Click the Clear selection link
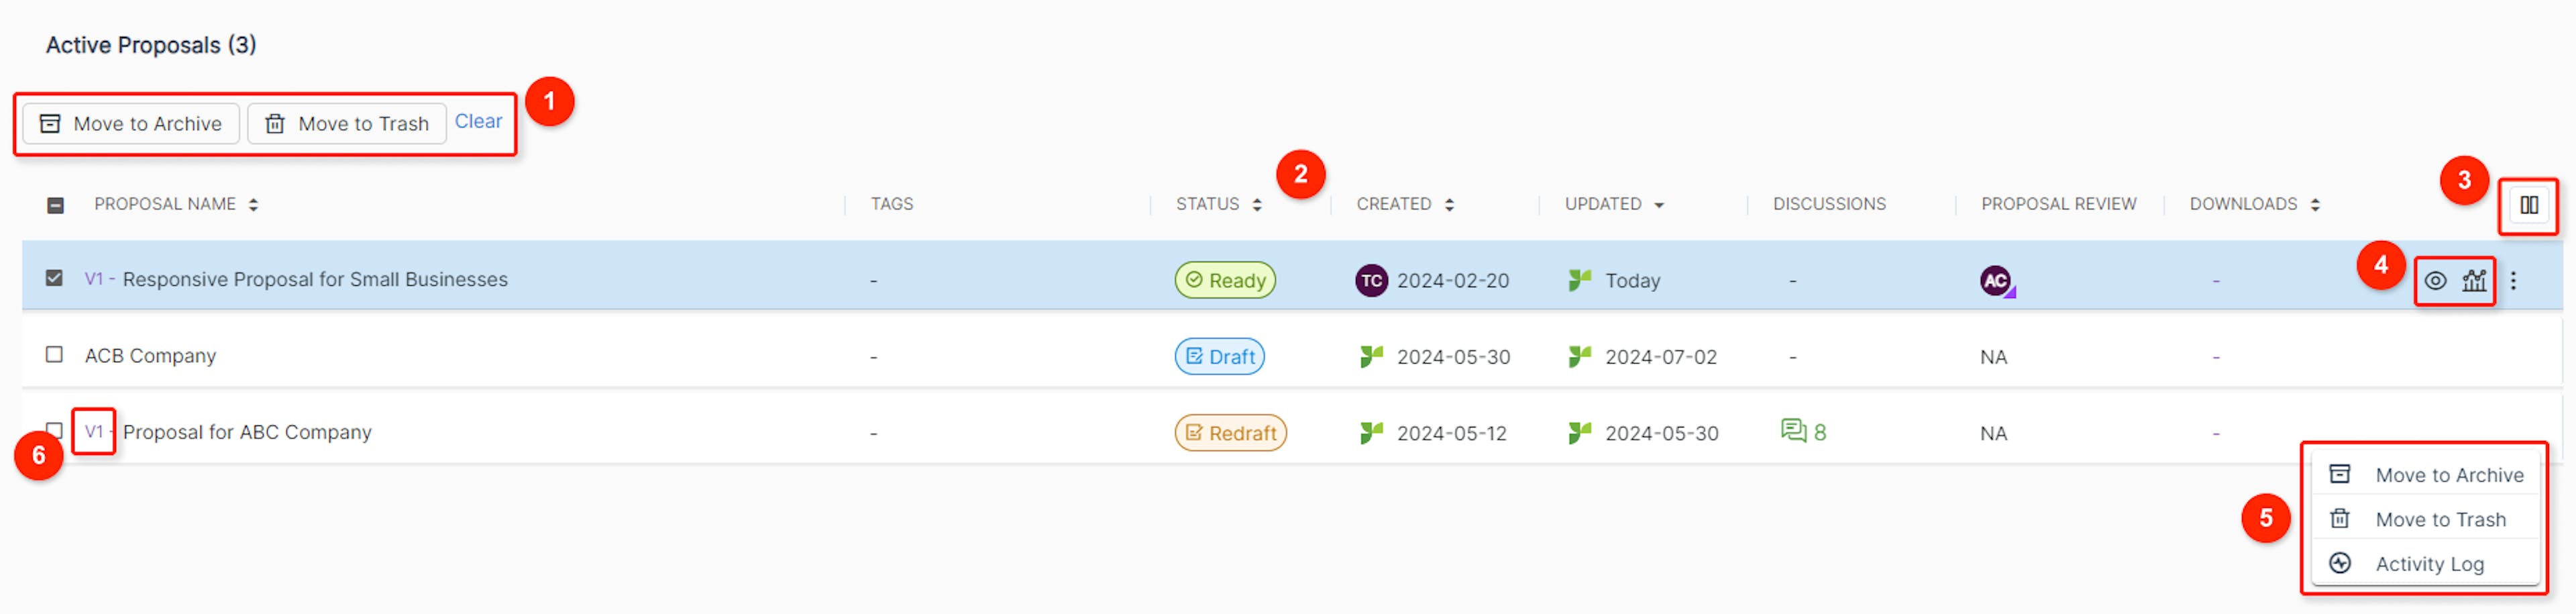 pyautogui.click(x=478, y=121)
